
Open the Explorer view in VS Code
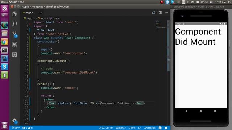tap(14, 14)
